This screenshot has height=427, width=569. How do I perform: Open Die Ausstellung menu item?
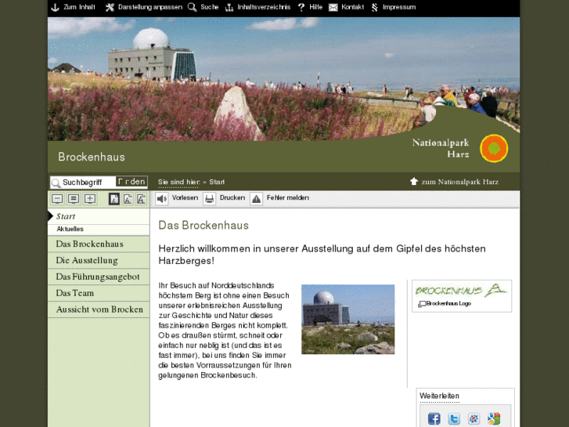tap(99, 261)
